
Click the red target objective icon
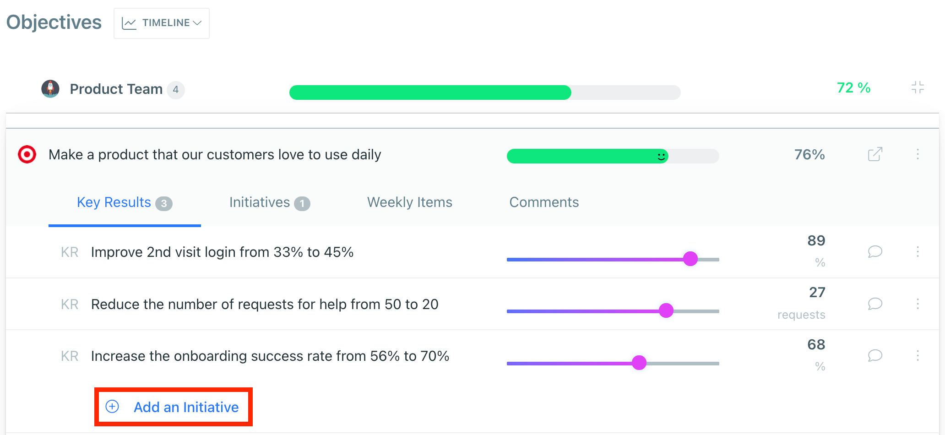pyautogui.click(x=27, y=154)
